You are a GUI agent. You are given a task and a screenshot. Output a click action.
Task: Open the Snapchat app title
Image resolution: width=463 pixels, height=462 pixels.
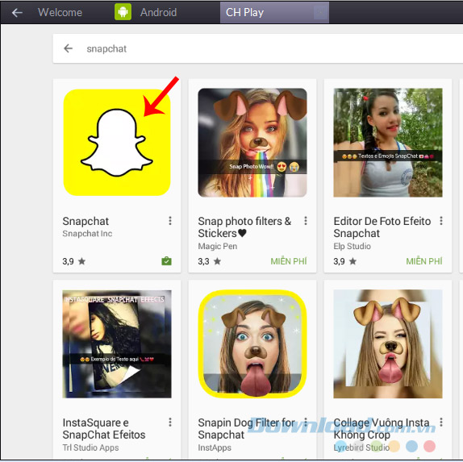tap(86, 221)
